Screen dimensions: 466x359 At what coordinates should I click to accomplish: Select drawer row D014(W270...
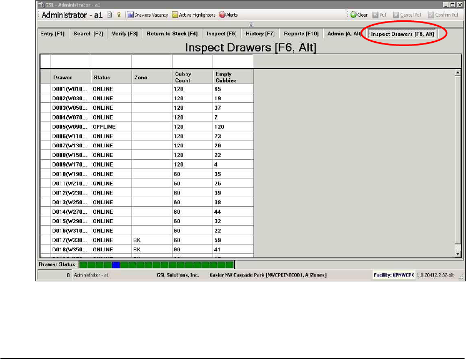click(x=147, y=212)
